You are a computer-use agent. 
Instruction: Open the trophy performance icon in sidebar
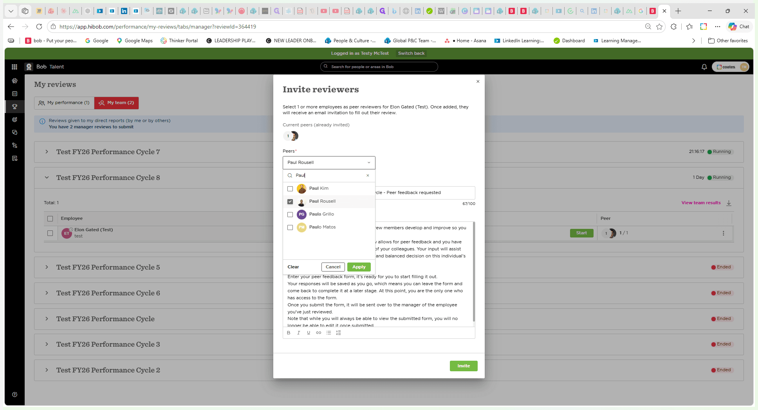(14, 106)
